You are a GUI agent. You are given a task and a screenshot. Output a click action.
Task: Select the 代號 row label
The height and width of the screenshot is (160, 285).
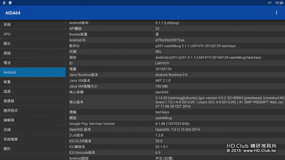point(72,52)
